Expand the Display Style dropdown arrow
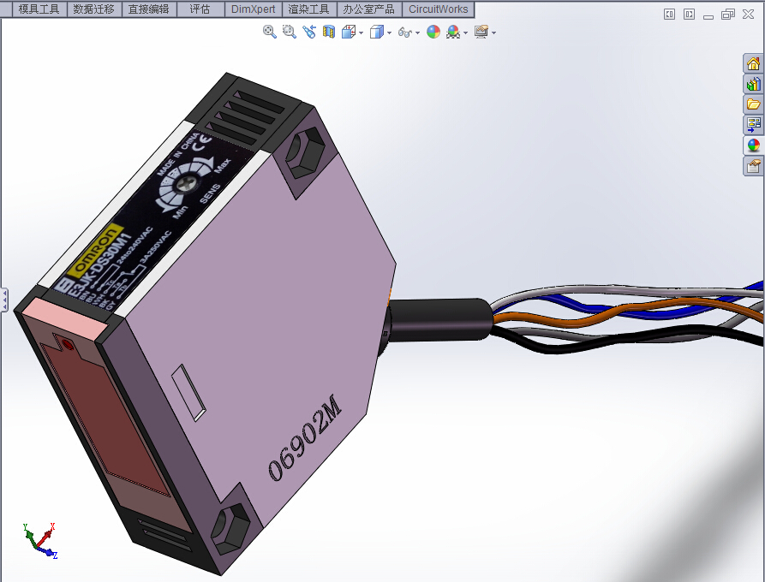Image resolution: width=765 pixels, height=582 pixels. pos(389,33)
